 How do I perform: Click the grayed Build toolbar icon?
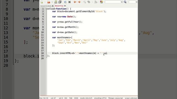[x=89, y=2]
